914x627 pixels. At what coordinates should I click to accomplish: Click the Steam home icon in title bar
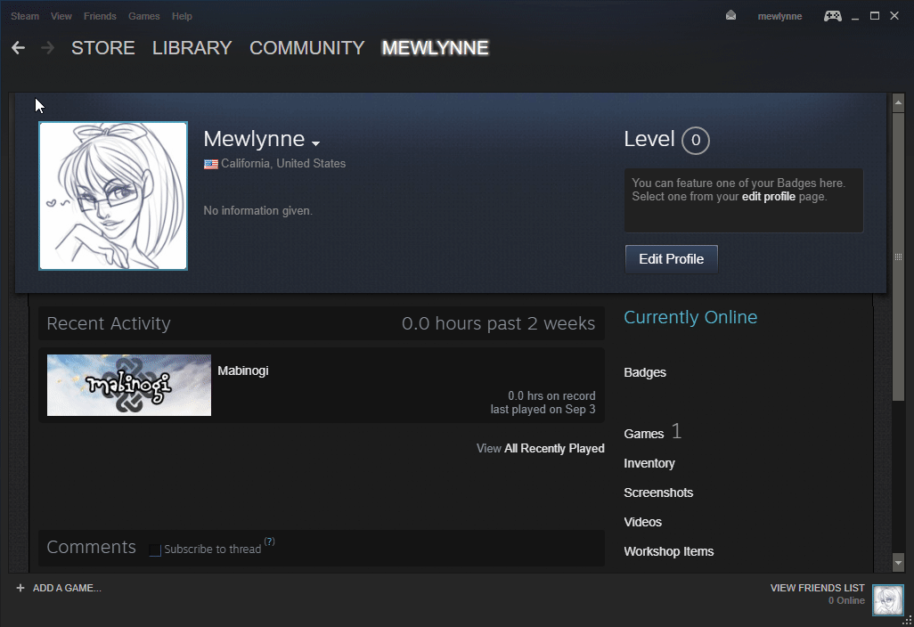[24, 15]
